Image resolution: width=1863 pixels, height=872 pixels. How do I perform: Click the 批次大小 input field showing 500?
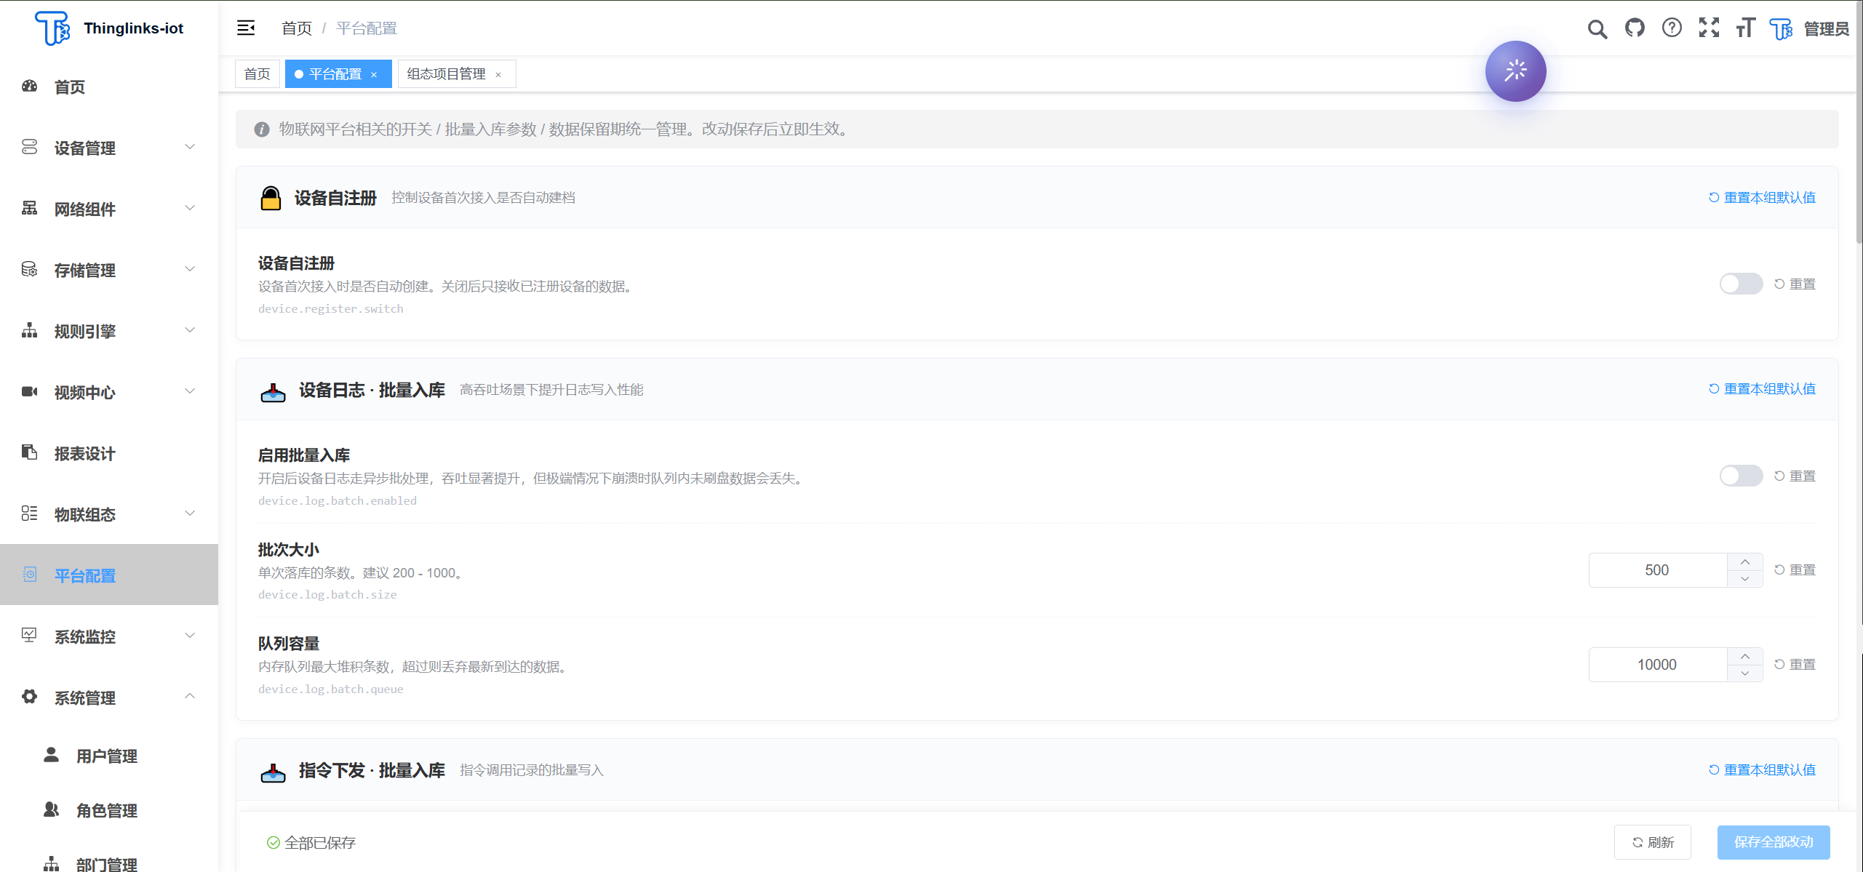1657,570
